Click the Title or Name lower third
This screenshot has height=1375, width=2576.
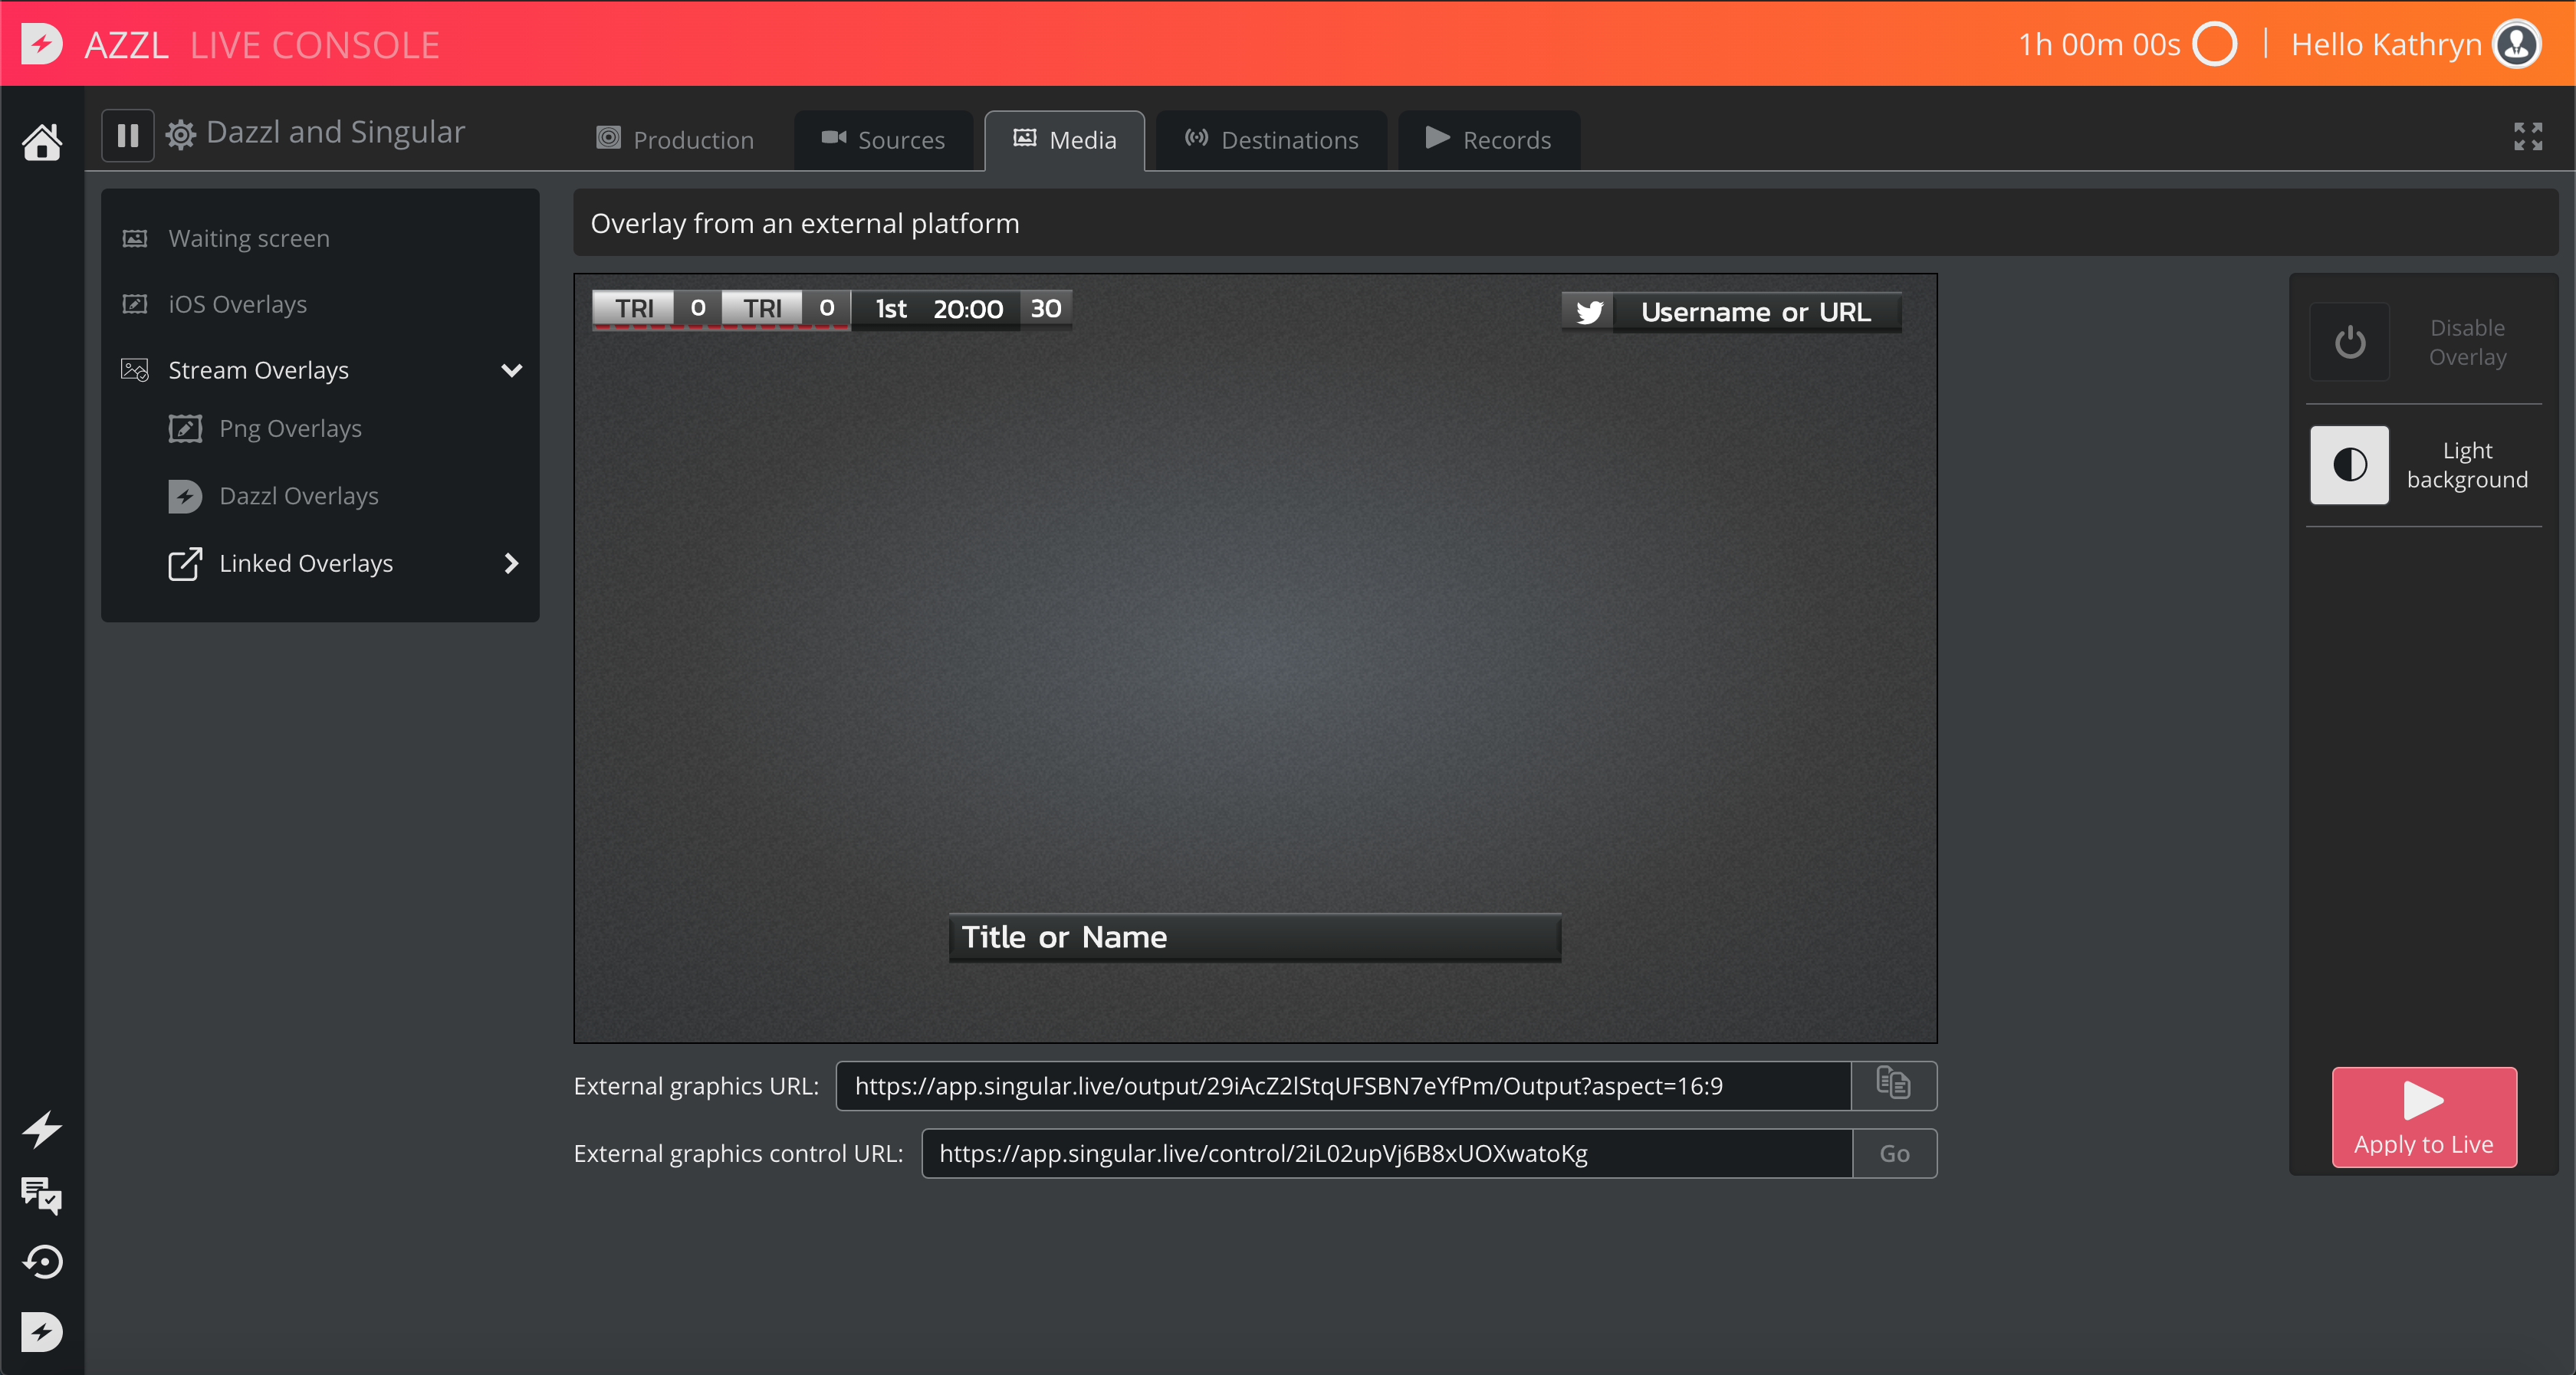pos(1254,937)
